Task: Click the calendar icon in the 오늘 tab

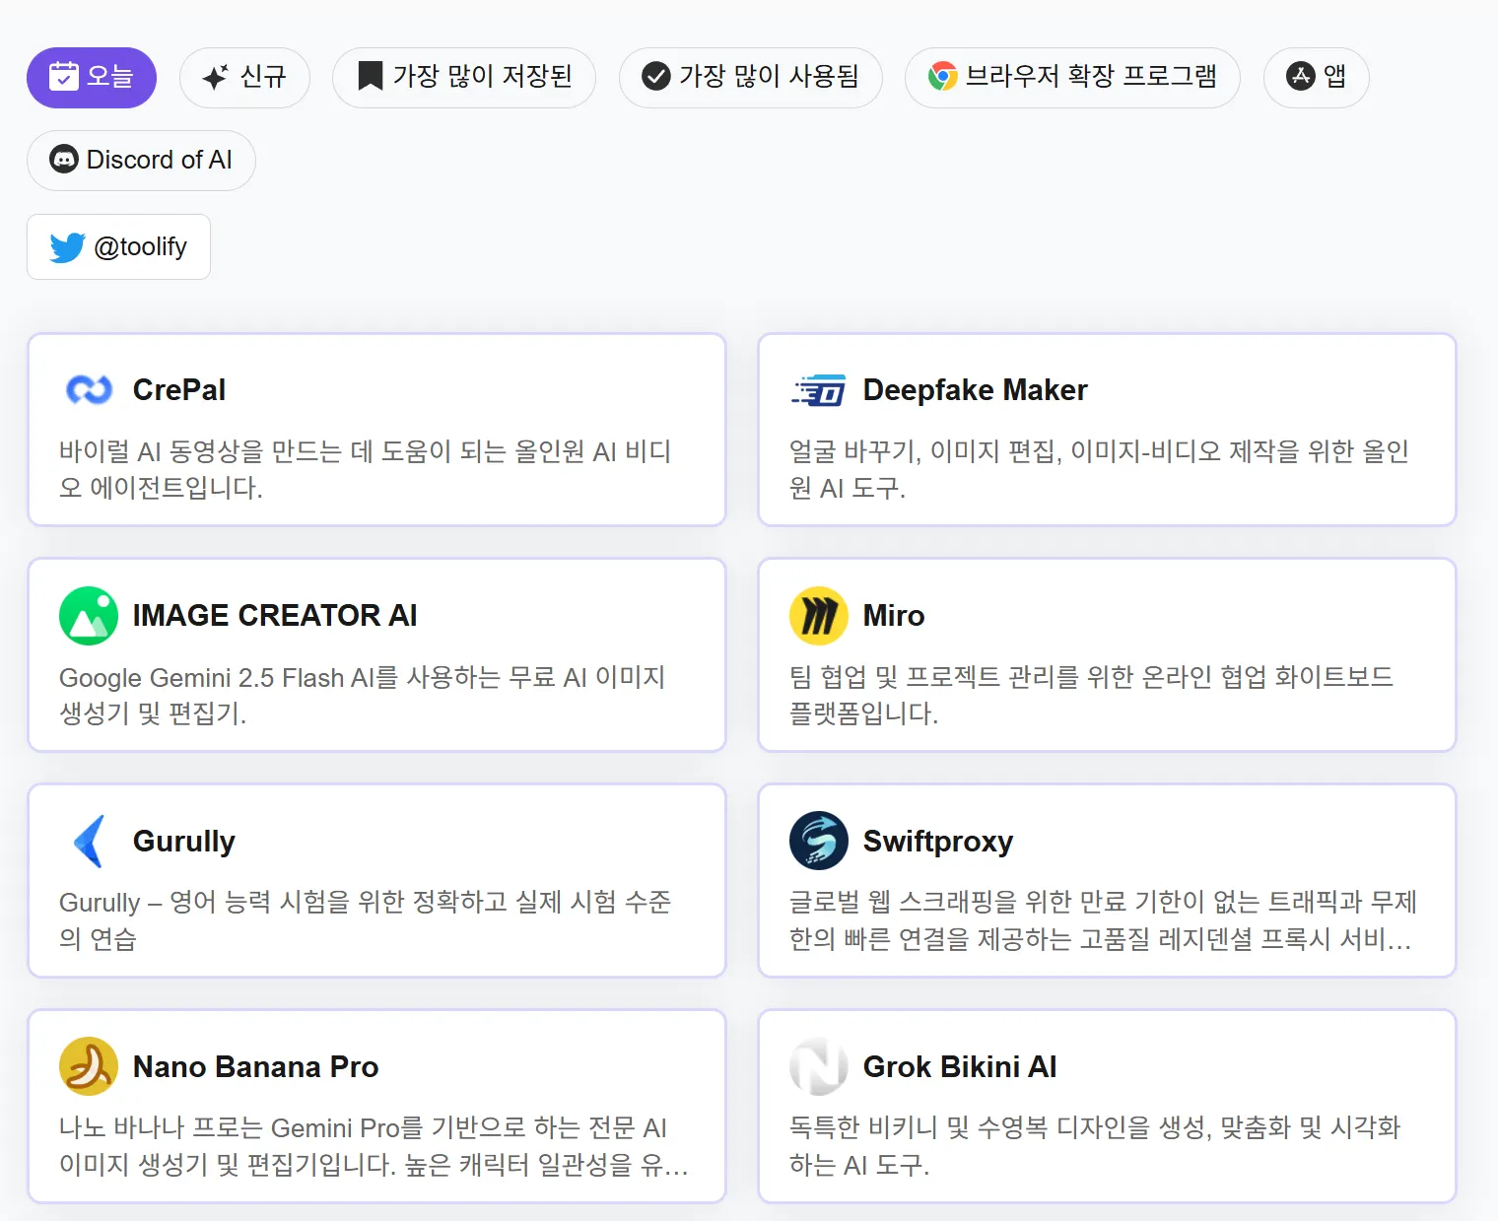Action: pyautogui.click(x=64, y=77)
